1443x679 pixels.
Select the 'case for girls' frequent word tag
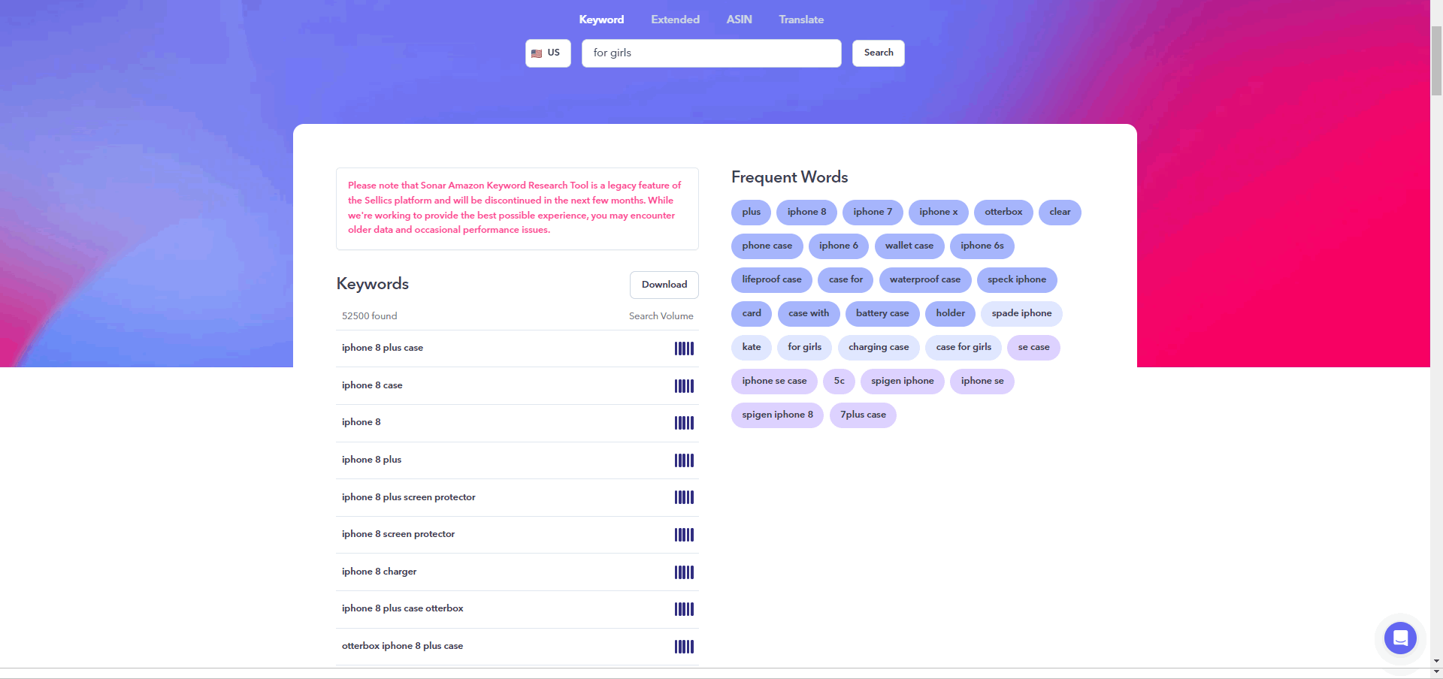point(964,348)
